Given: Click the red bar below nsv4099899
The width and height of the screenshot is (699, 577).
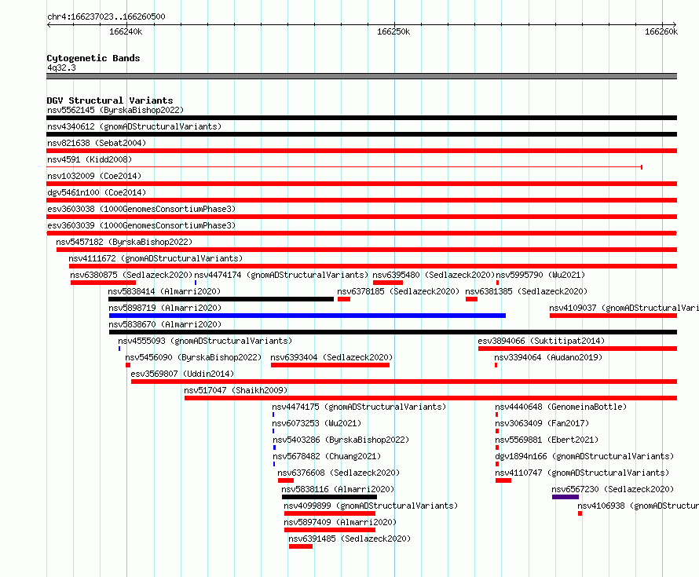Looking at the screenshot, I should click(x=330, y=513).
